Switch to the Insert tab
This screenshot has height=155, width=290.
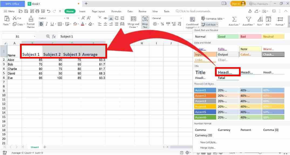pos(82,11)
